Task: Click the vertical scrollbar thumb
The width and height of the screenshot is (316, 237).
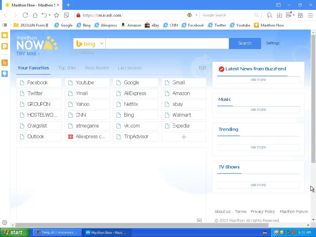Action: (313, 99)
